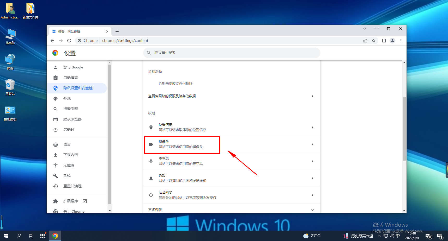Open the Chrome profile avatar
Image resolution: width=448 pixels, height=241 pixels.
pos(392,41)
